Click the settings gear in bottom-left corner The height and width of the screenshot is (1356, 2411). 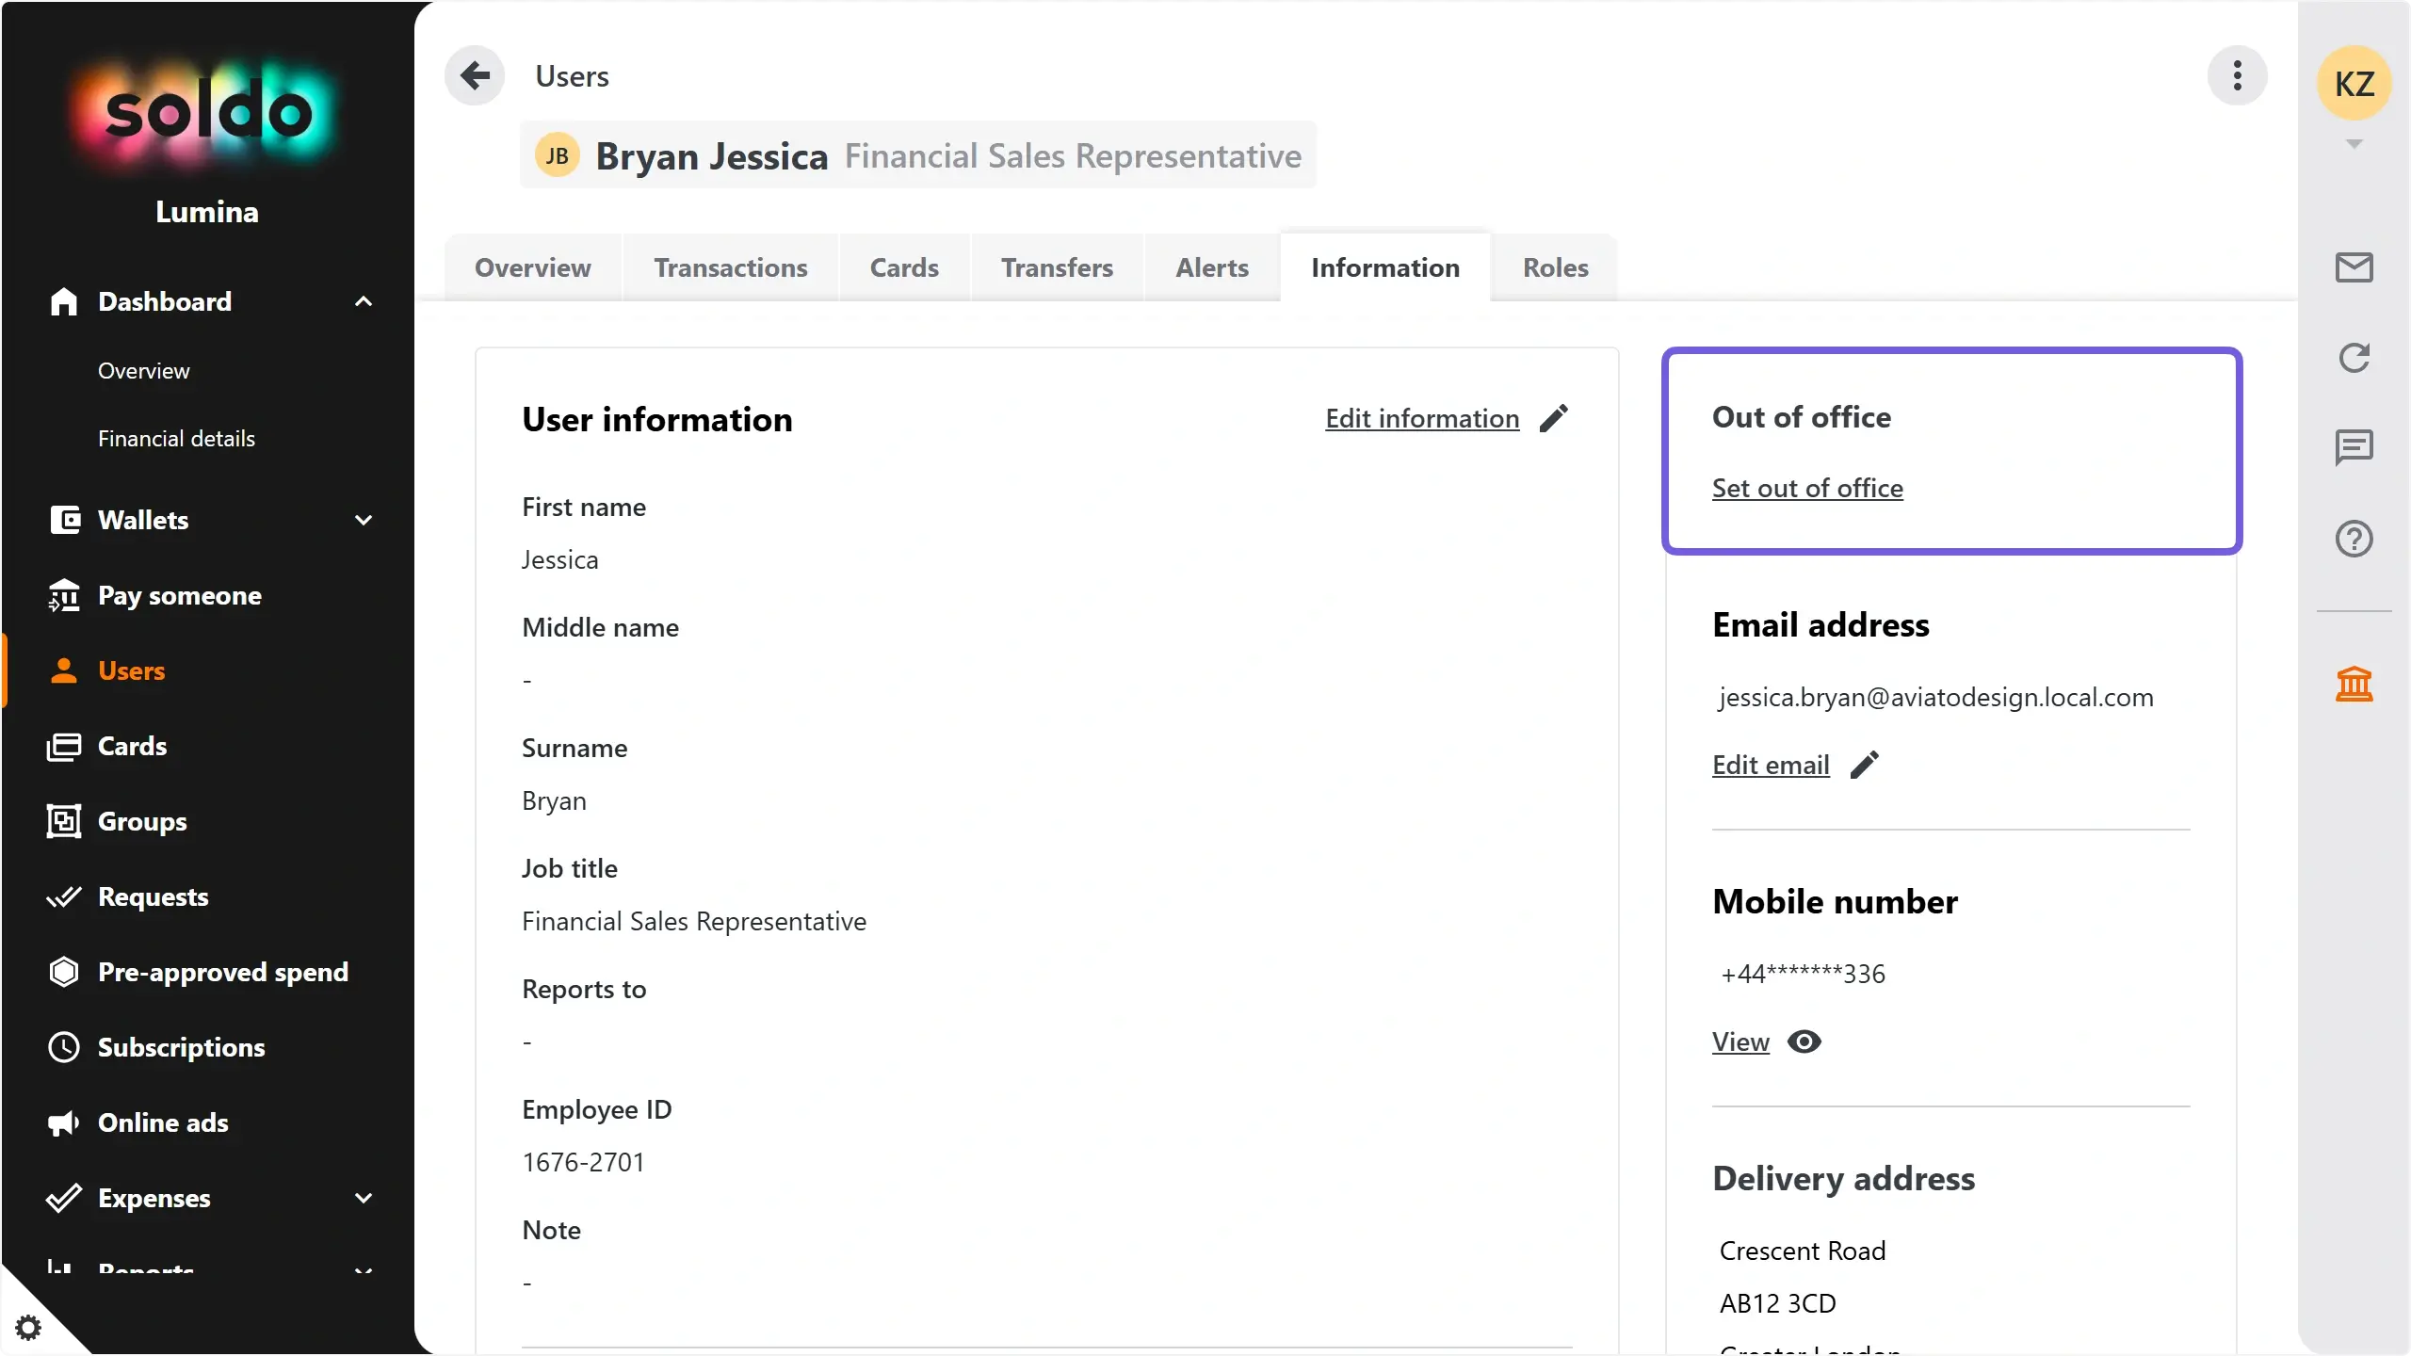pos(28,1328)
